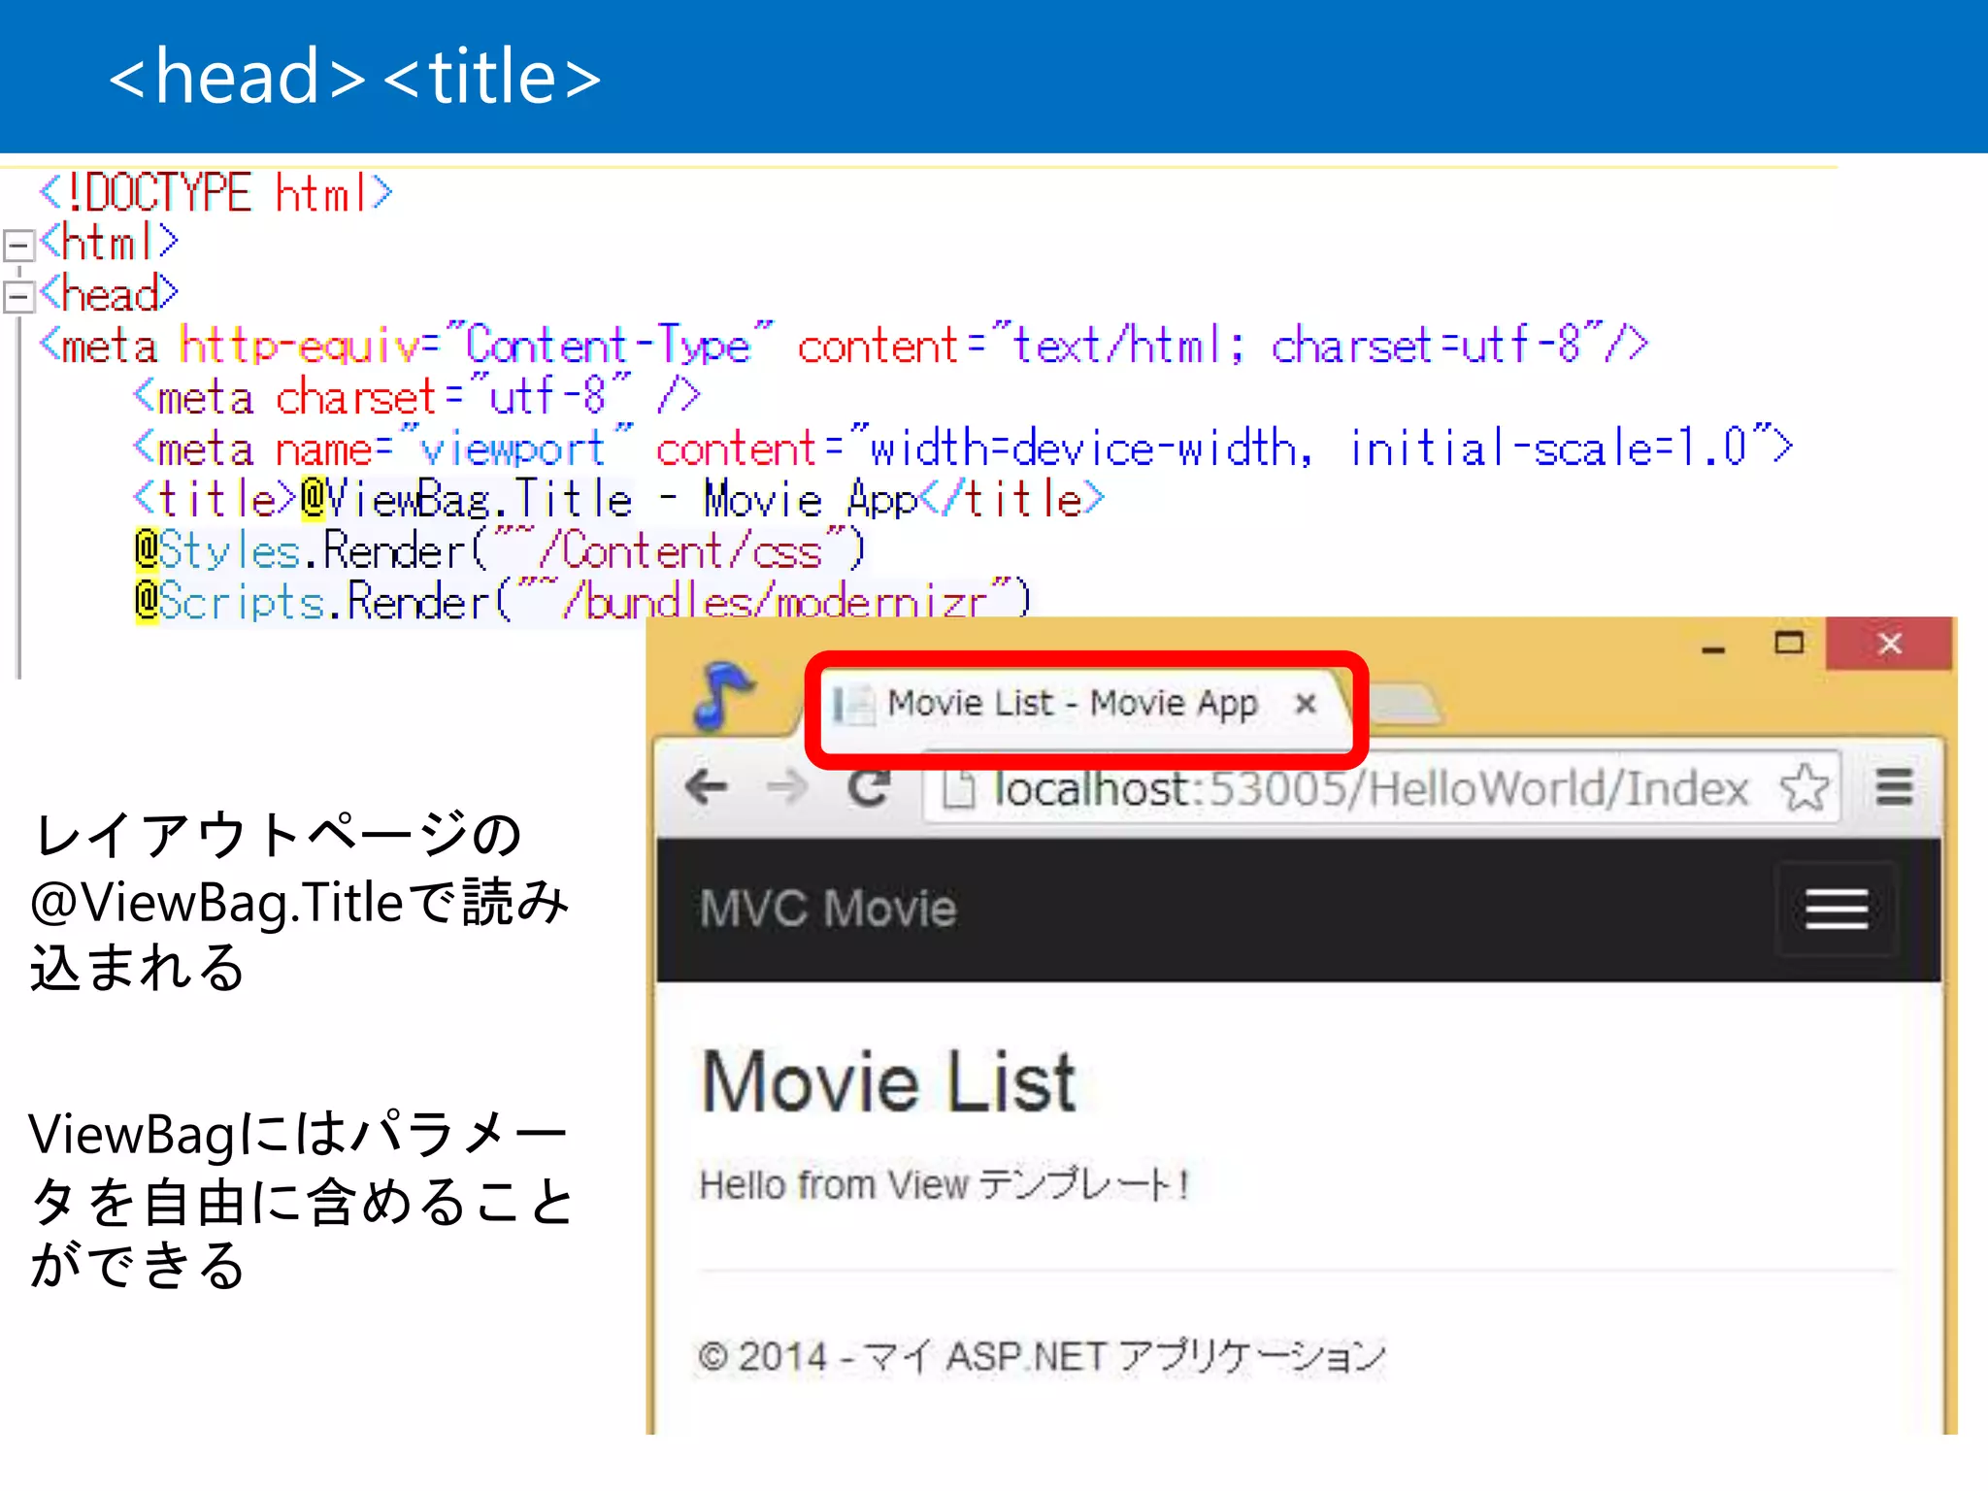Close the Movie List - Movie App tab
This screenshot has height=1491, width=1988.
pyautogui.click(x=1306, y=704)
